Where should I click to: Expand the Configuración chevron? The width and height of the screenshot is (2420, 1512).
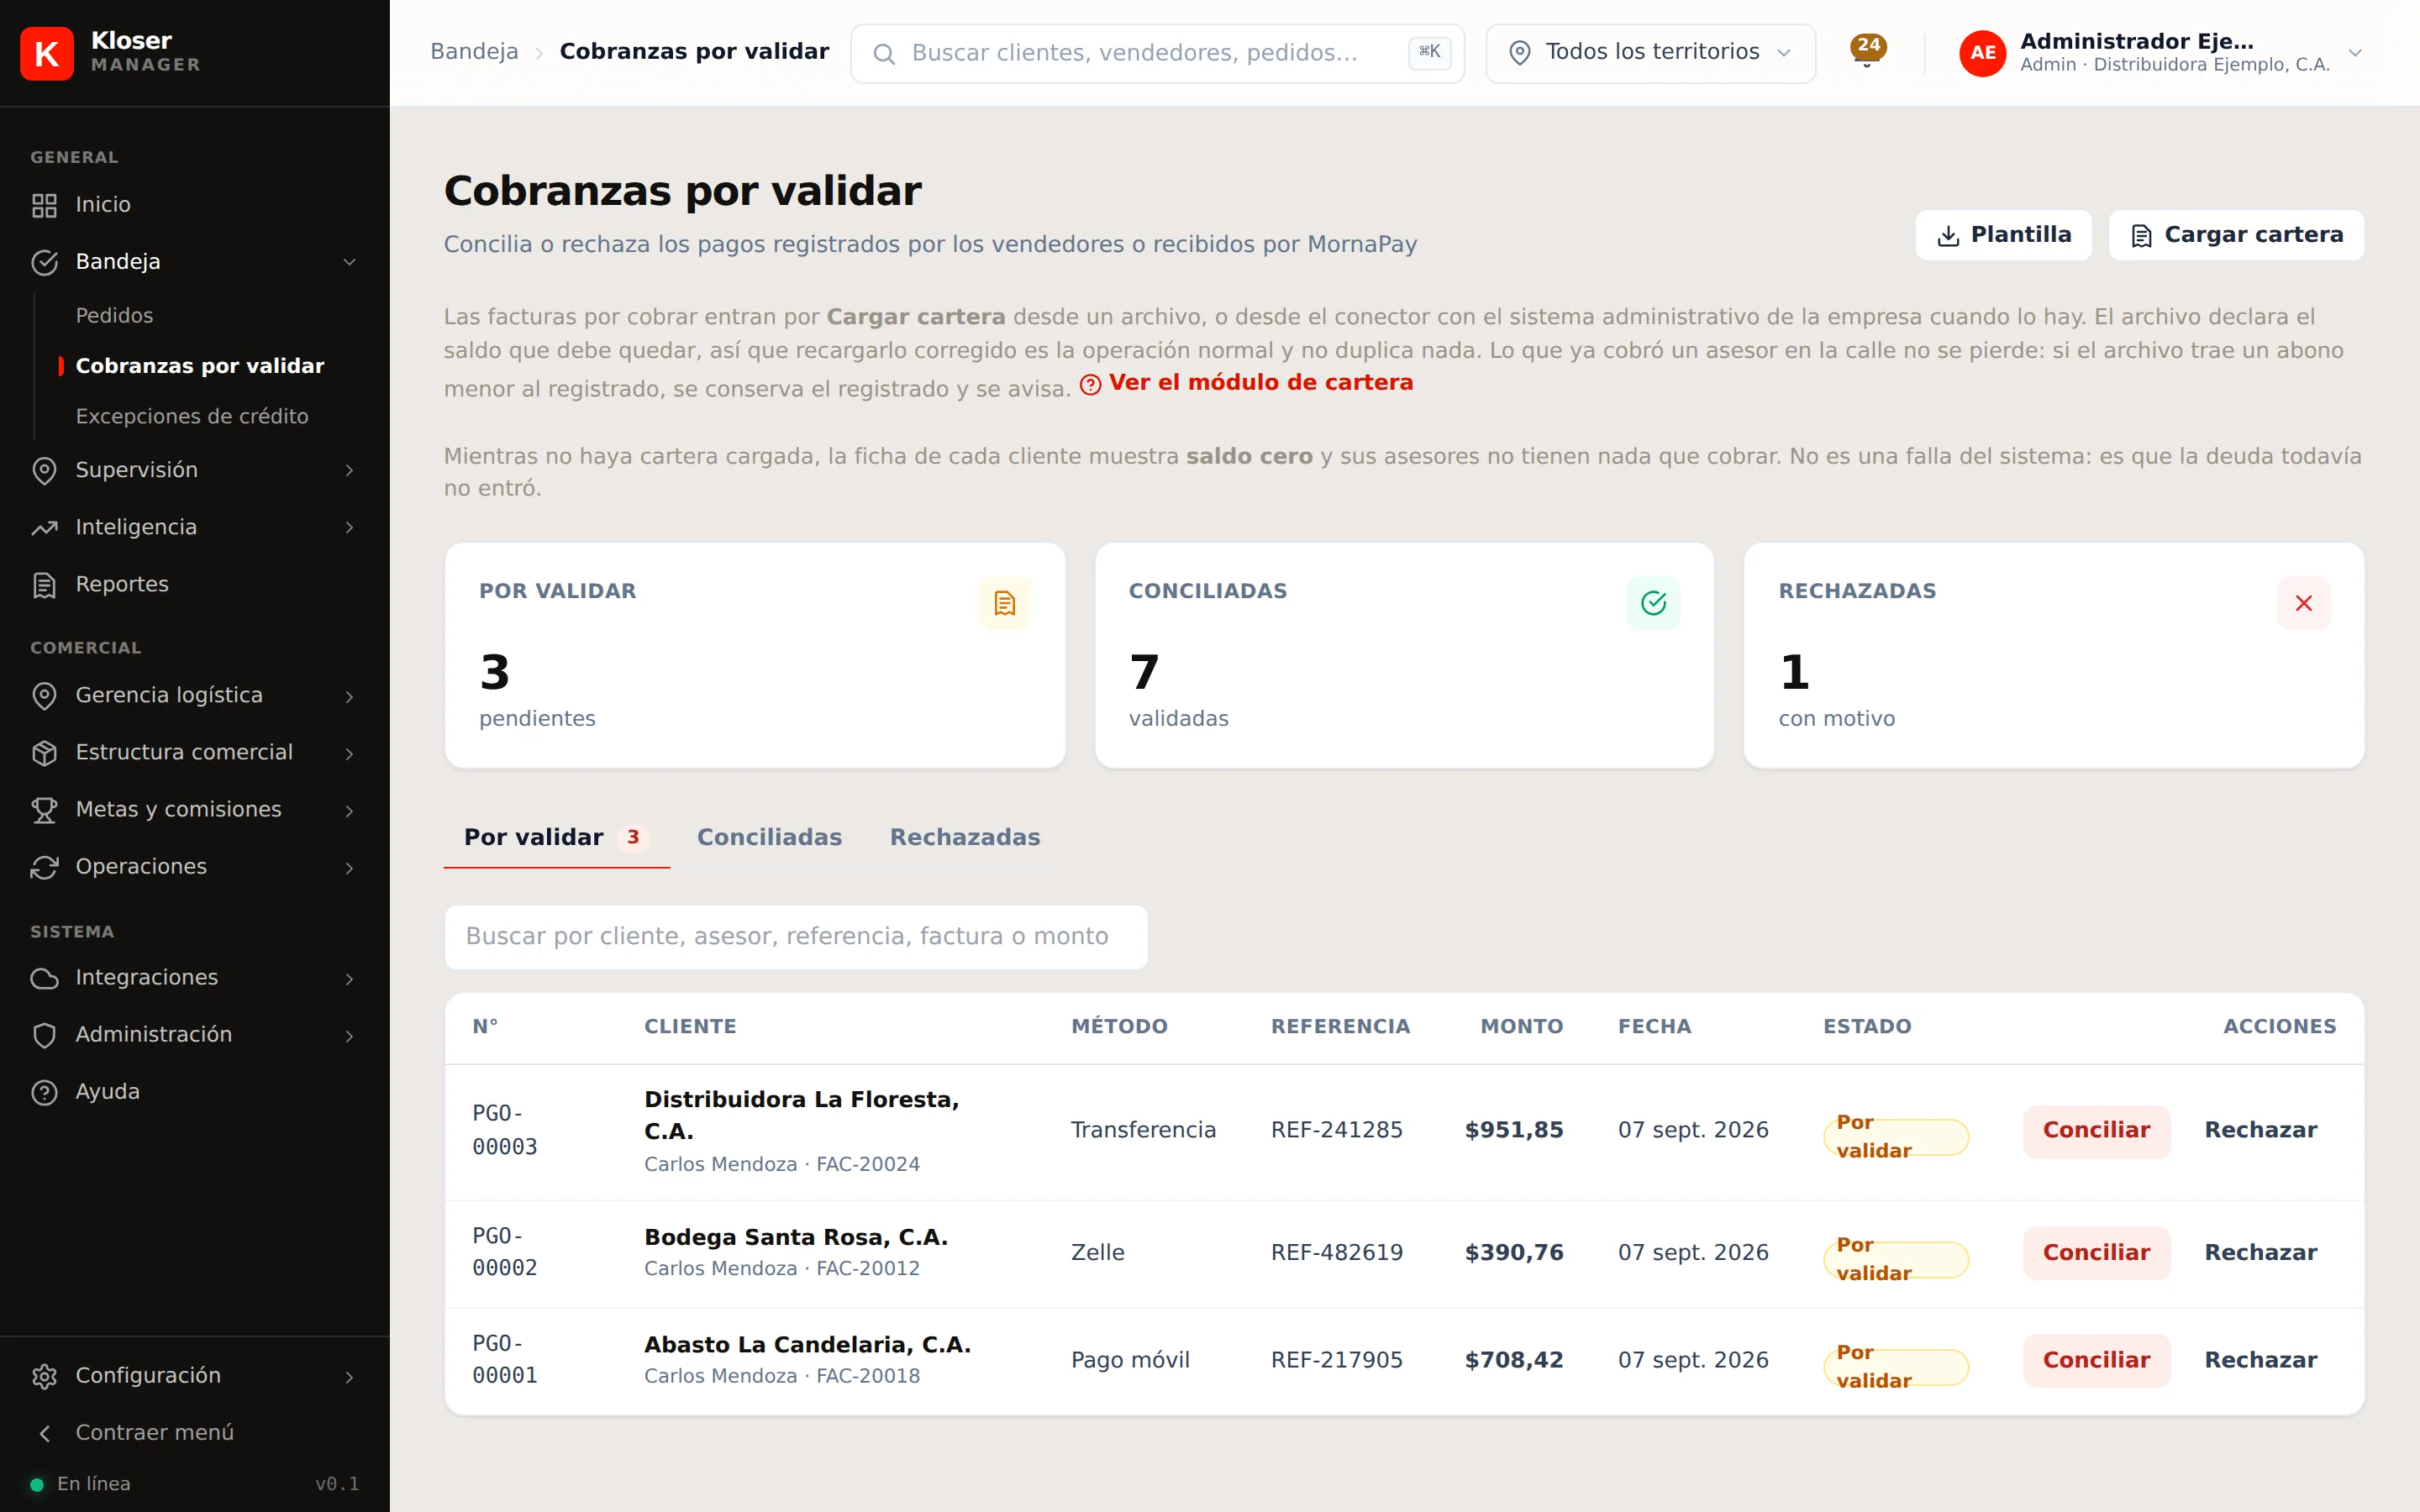(349, 1377)
